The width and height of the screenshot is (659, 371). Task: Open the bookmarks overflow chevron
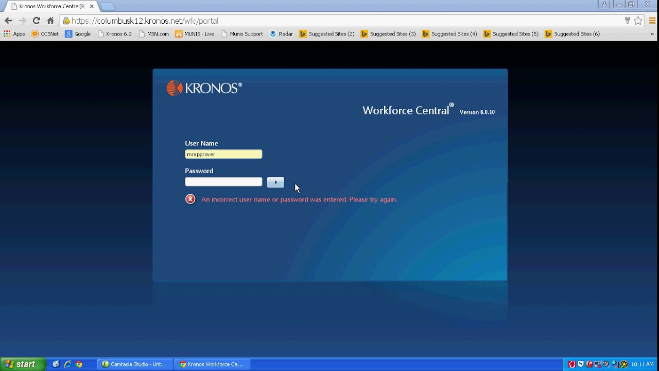[653, 33]
